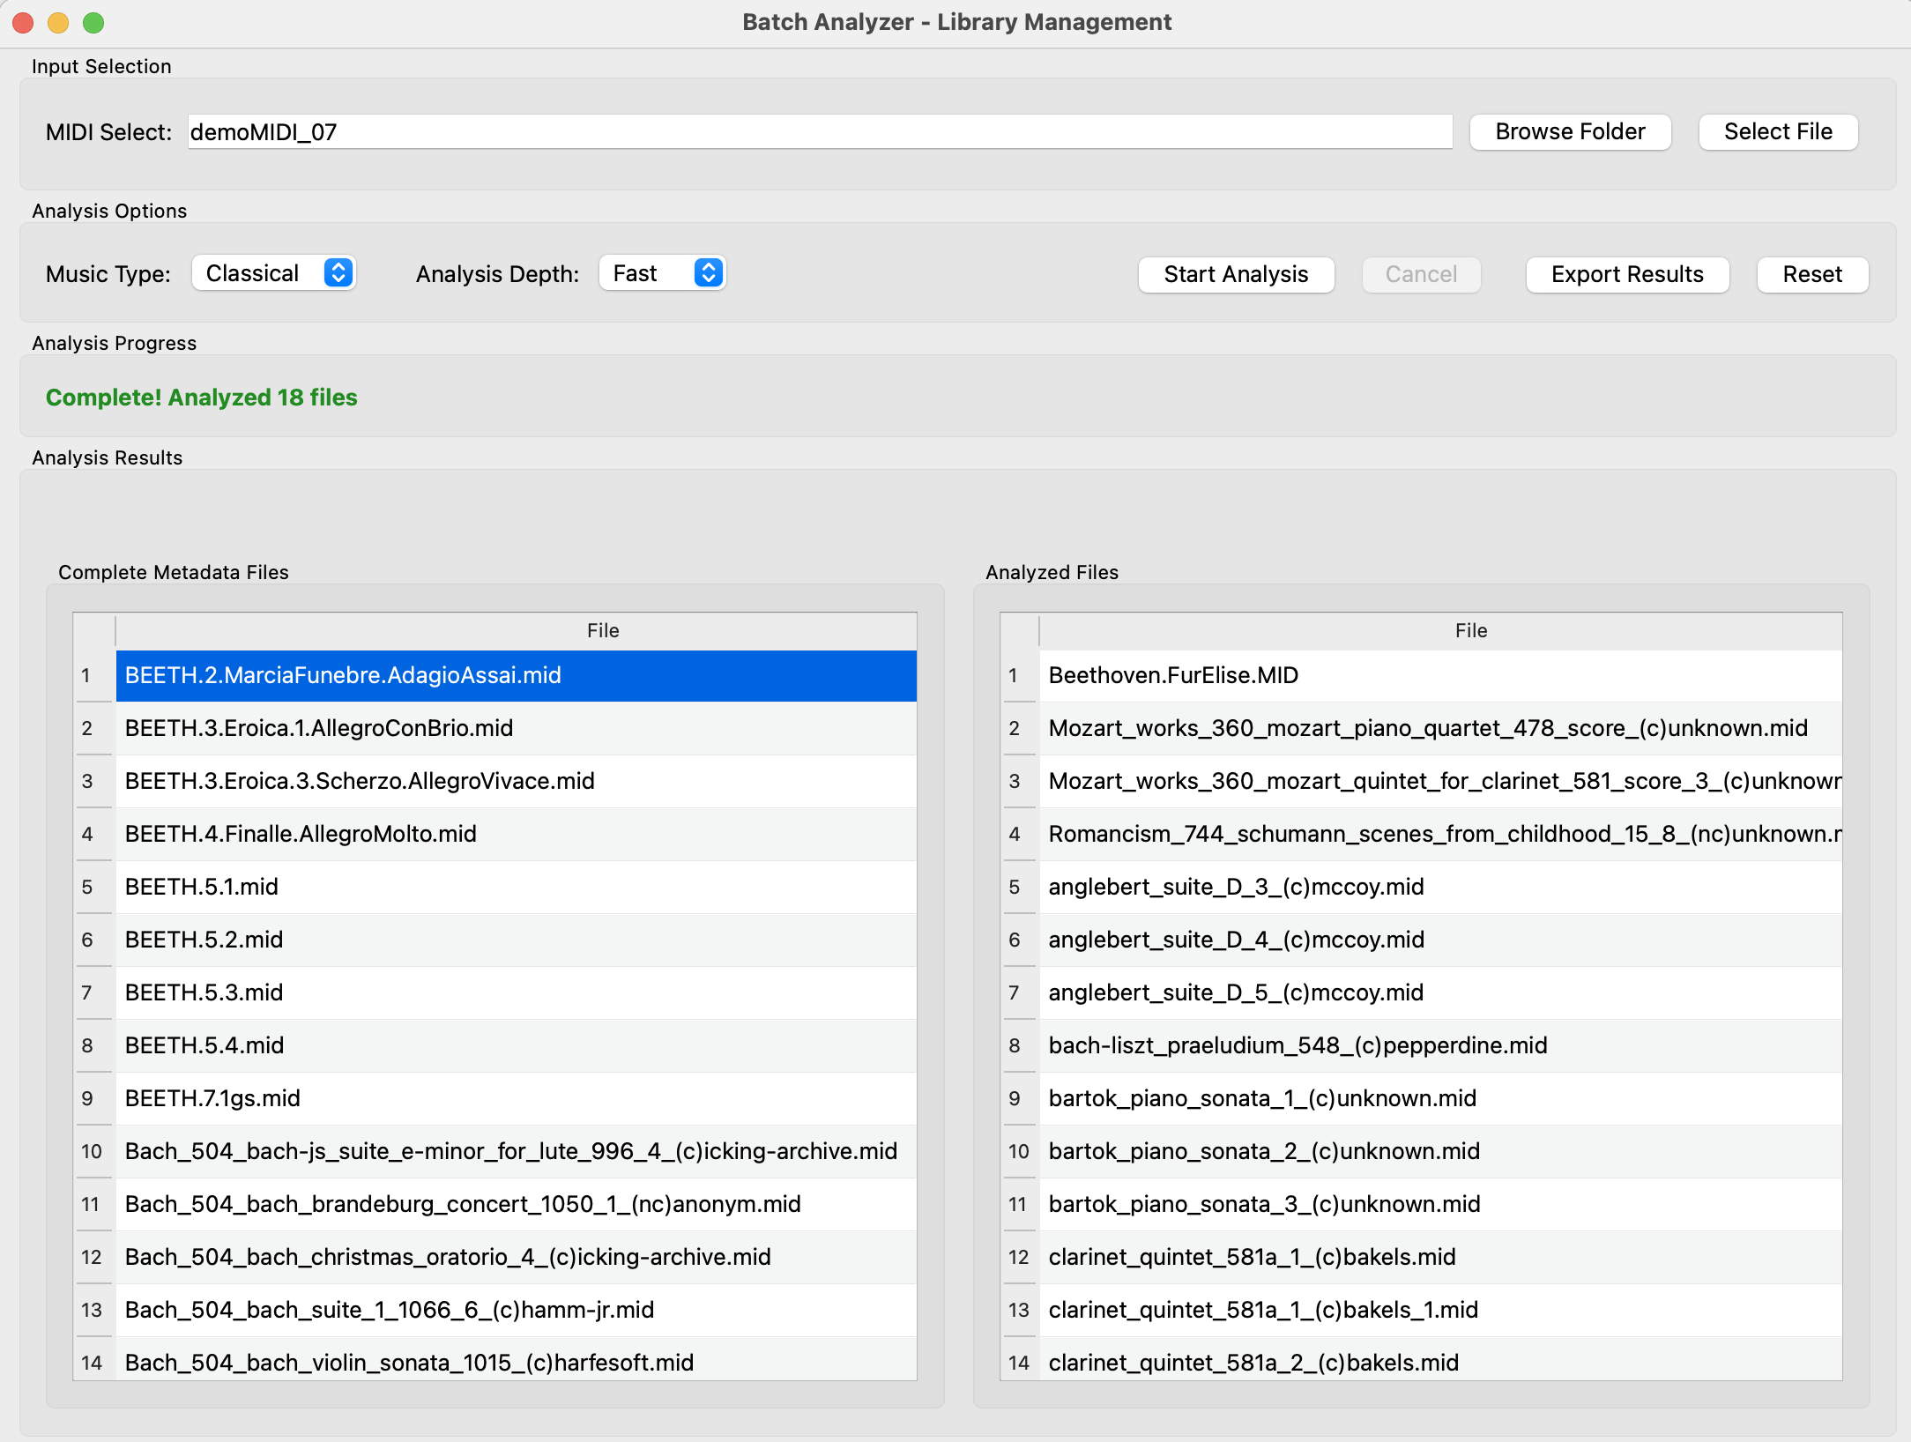Click the green zoom window button
Image resolution: width=1911 pixels, height=1442 pixels.
[93, 23]
